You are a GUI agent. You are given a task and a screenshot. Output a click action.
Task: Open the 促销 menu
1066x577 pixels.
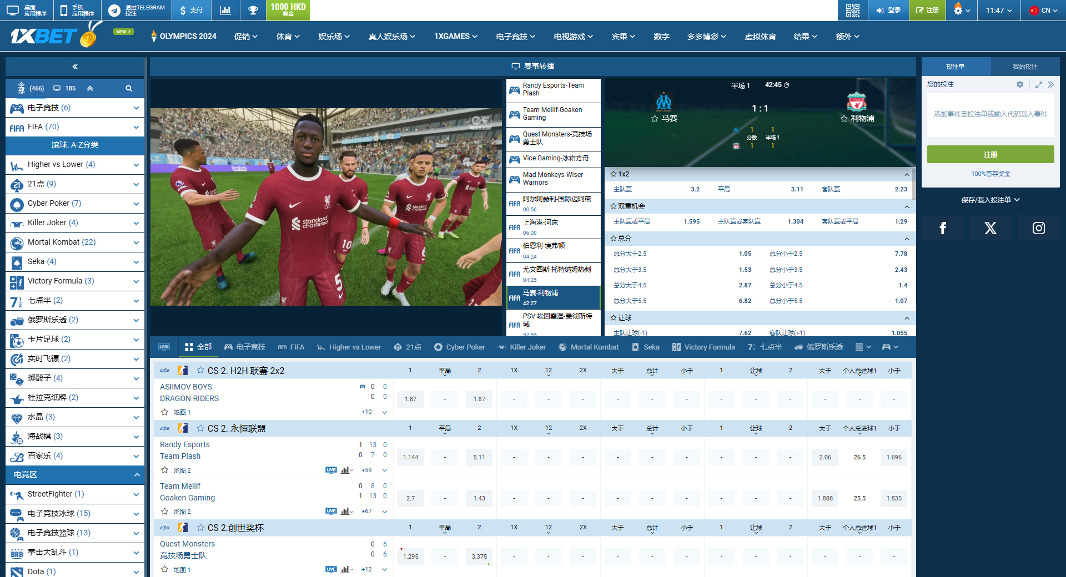click(246, 37)
